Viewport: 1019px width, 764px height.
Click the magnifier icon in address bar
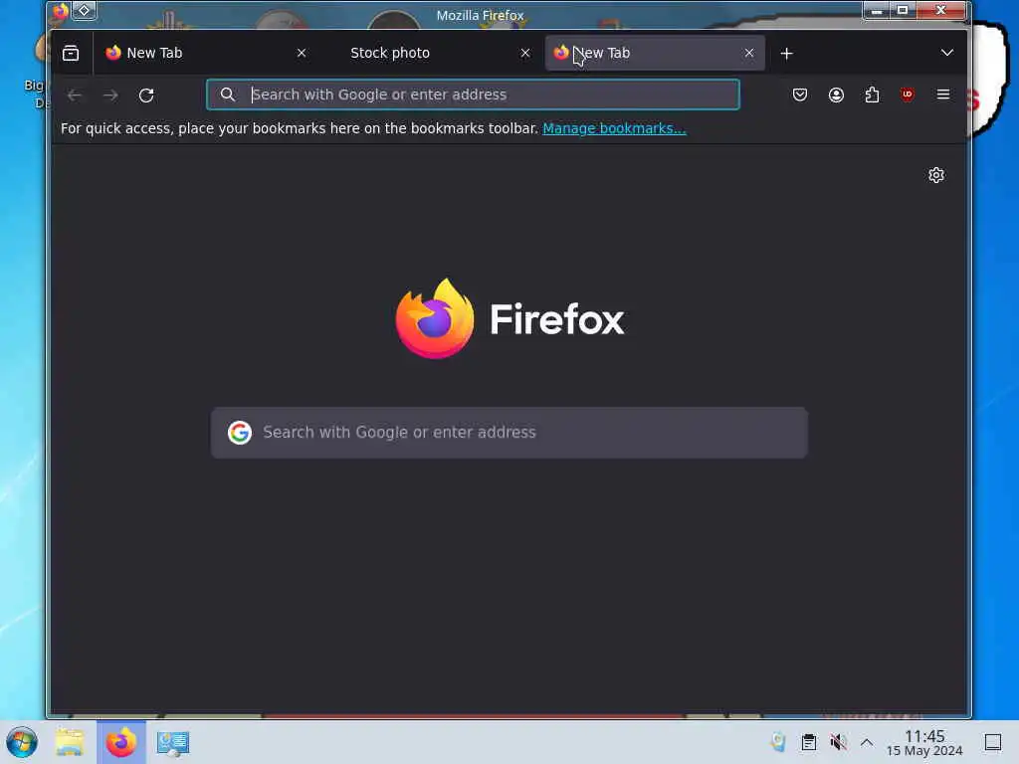click(228, 95)
